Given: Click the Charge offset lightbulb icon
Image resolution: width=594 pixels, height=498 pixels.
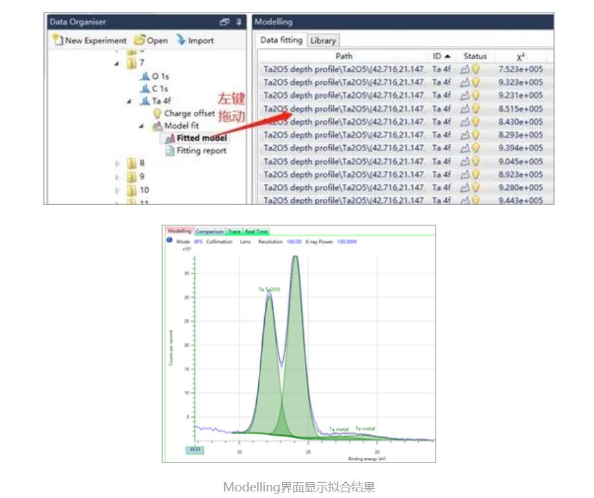Looking at the screenshot, I should (157, 114).
